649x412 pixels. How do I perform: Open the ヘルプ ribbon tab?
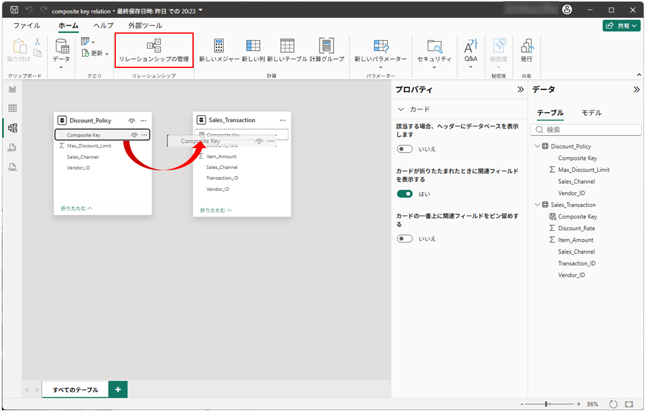coord(103,26)
